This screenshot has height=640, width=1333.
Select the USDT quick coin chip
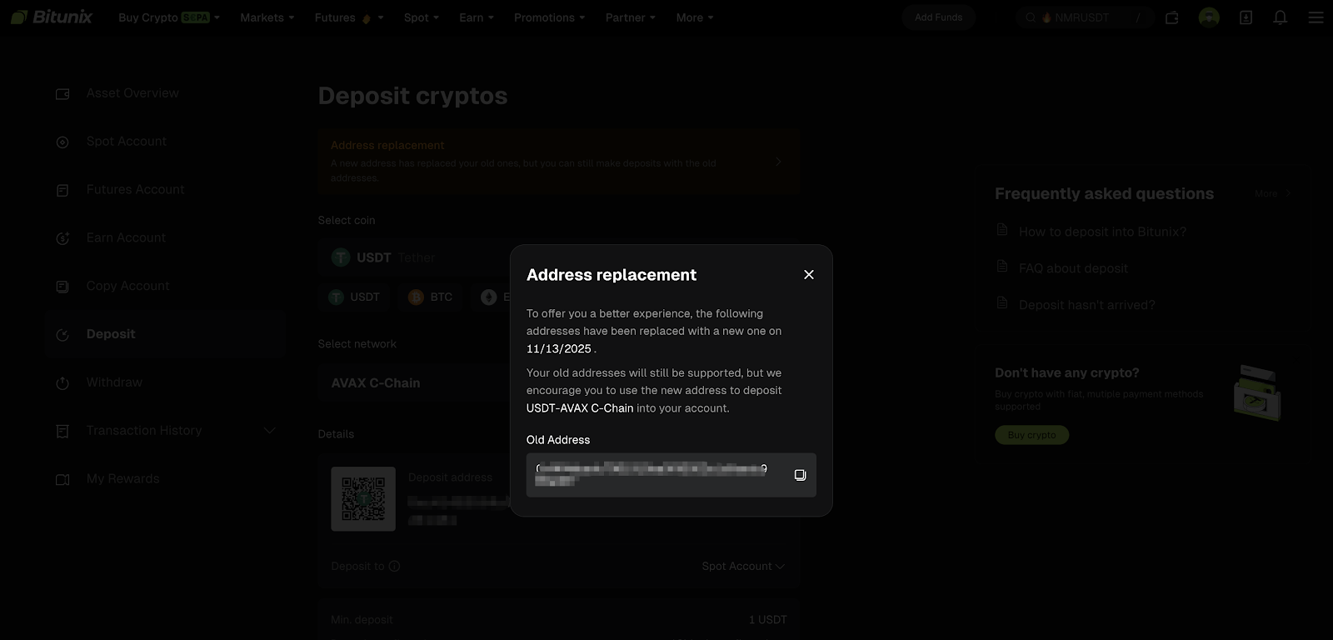click(x=355, y=297)
